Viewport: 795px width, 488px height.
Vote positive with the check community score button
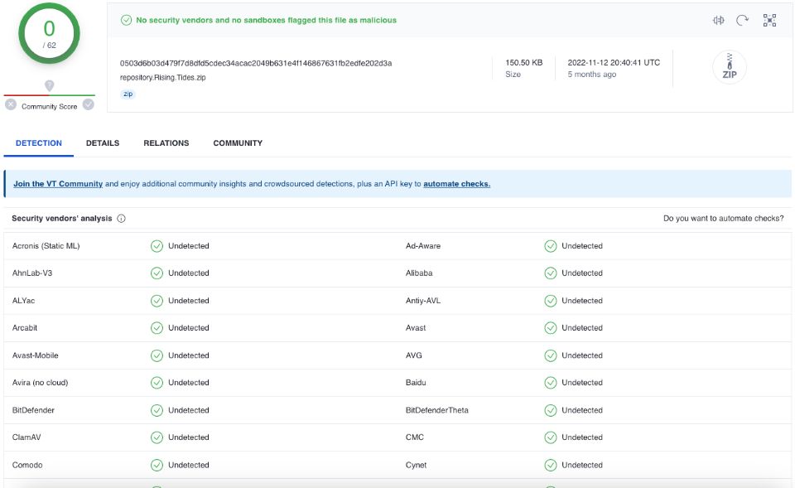tap(89, 104)
